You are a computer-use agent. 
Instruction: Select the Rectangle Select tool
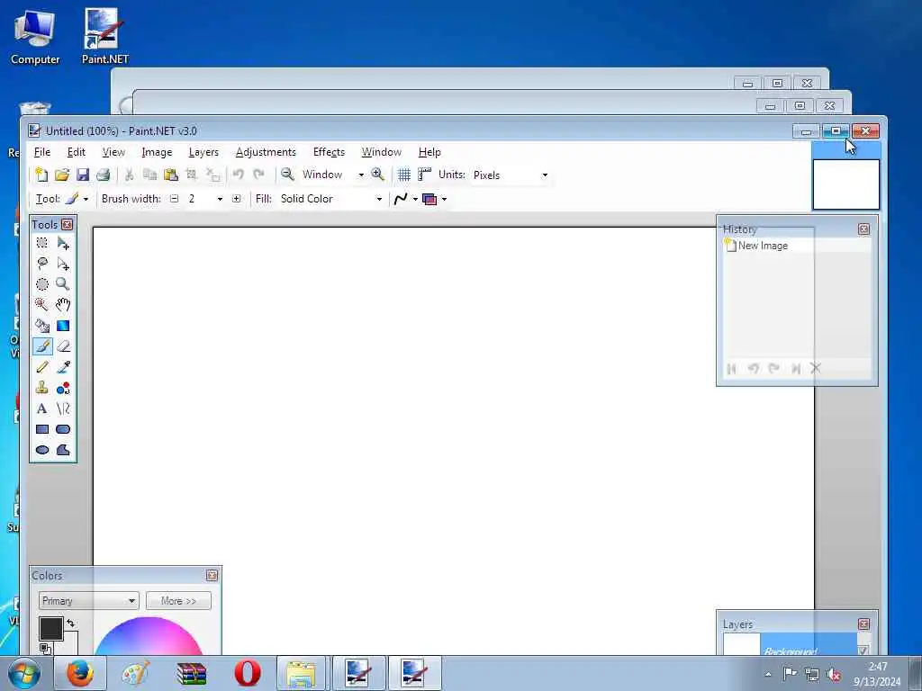(42, 243)
